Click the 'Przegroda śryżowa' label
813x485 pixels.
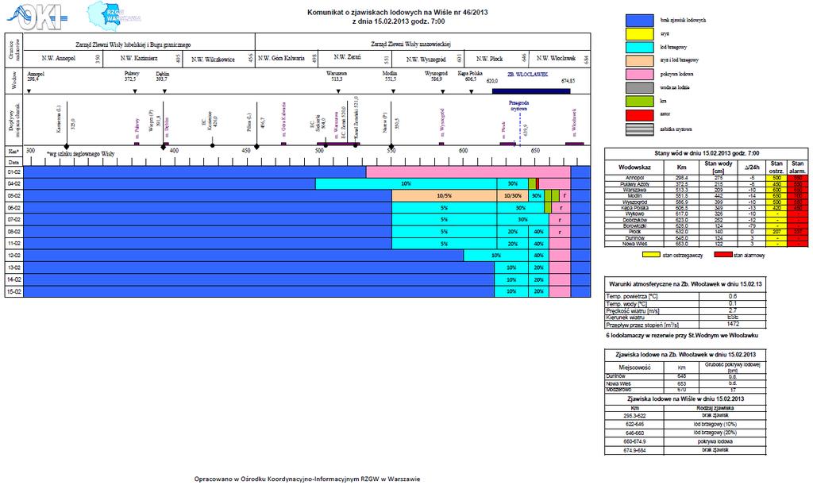tap(518, 106)
